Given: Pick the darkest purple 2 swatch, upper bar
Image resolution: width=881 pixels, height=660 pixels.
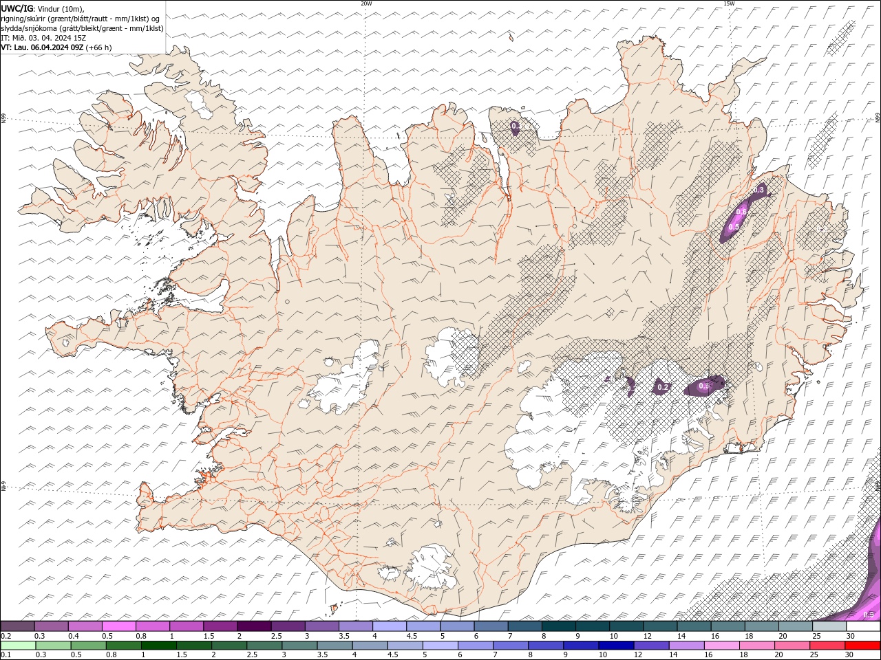Looking at the screenshot, I should (x=254, y=626).
